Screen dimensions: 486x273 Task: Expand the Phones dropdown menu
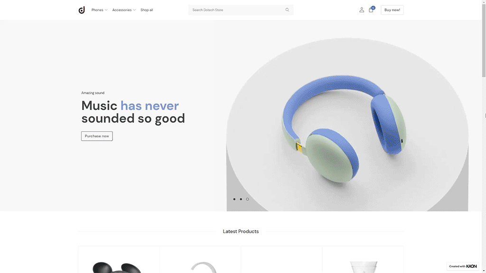pyautogui.click(x=99, y=10)
